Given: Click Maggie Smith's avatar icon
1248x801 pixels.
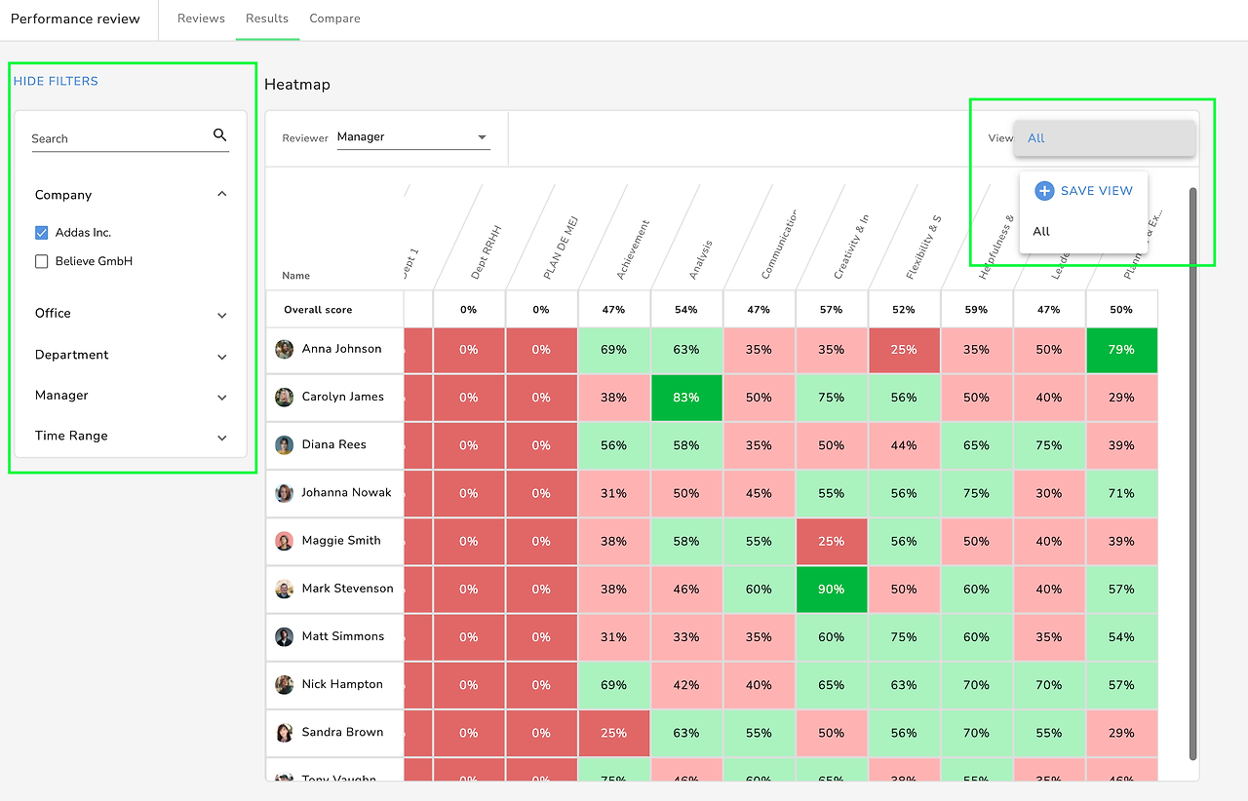Looking at the screenshot, I should (285, 541).
